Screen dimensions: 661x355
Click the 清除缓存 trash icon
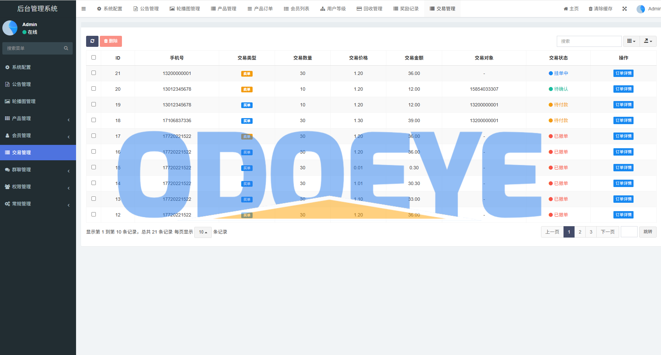click(591, 9)
